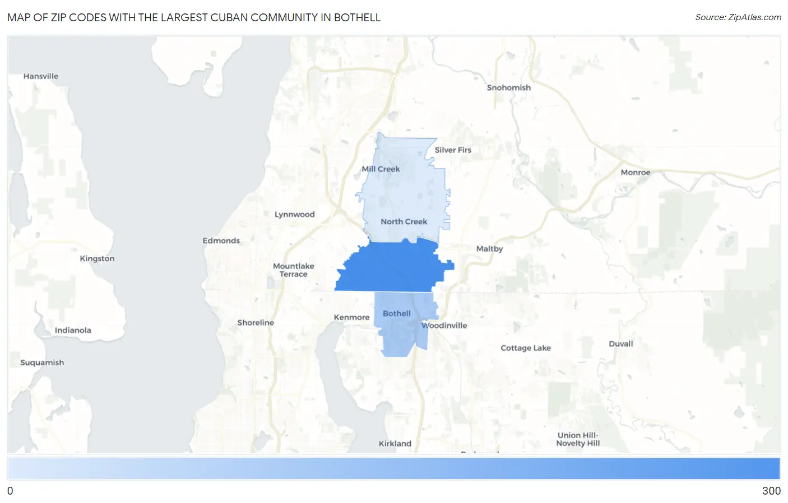Click the Kirkland map label
The width and height of the screenshot is (788, 503).
pyautogui.click(x=395, y=444)
